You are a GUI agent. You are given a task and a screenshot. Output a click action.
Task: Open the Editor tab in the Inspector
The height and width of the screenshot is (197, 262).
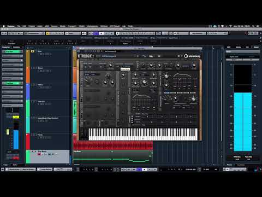click(x=15, y=165)
